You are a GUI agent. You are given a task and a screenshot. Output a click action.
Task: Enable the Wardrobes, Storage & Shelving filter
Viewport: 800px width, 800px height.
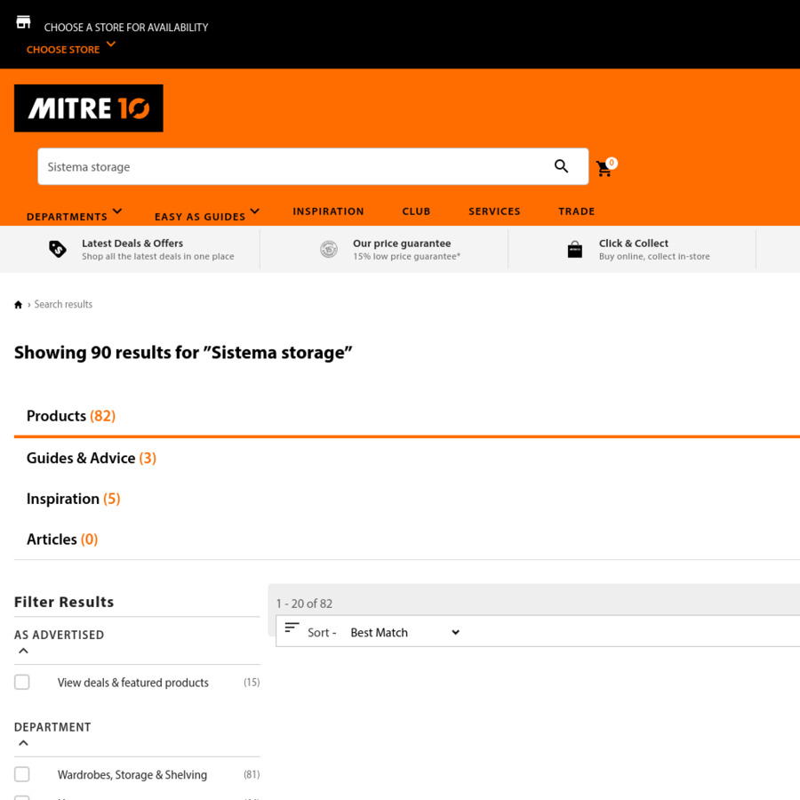pyautogui.click(x=21, y=774)
